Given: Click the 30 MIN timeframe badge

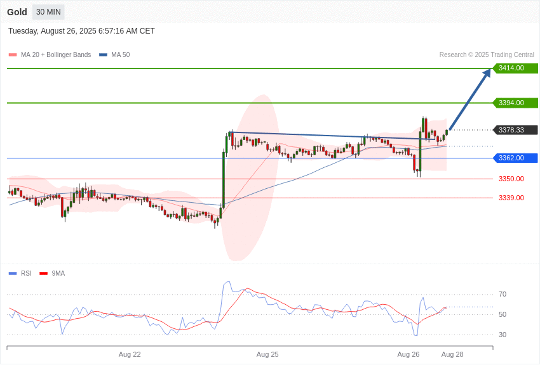Looking at the screenshot, I should 48,12.
